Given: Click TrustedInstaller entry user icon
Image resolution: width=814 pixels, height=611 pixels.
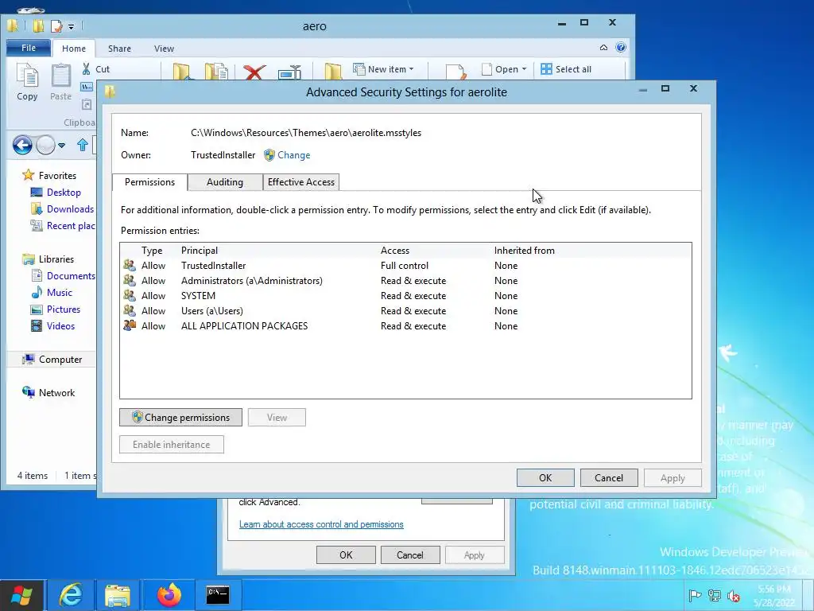Looking at the screenshot, I should pos(130,265).
